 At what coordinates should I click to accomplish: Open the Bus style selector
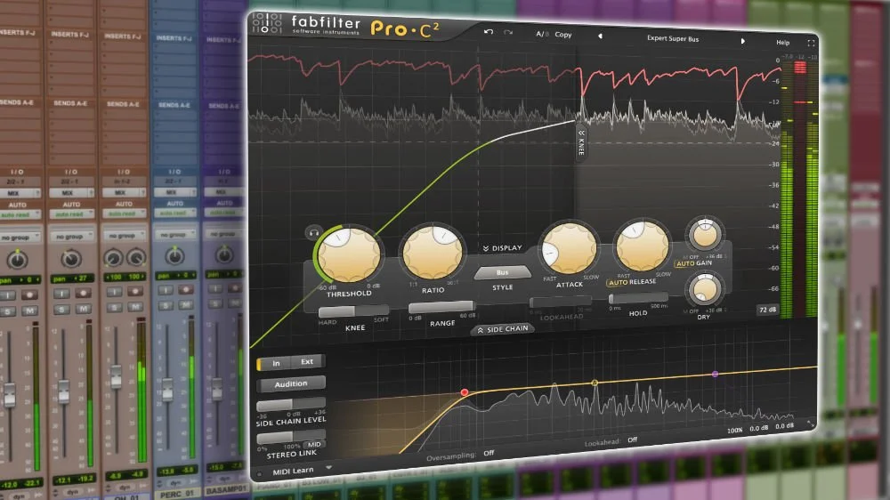[x=502, y=273]
